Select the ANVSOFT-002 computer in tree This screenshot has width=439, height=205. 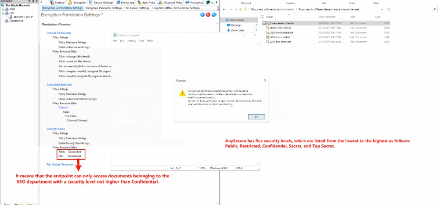(x=22, y=17)
